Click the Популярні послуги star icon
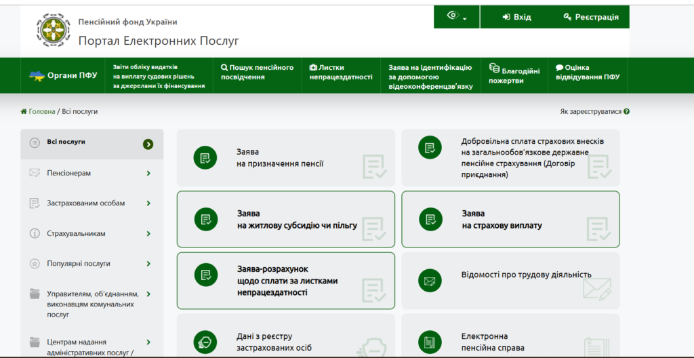The width and height of the screenshot is (694, 358). pos(35,264)
